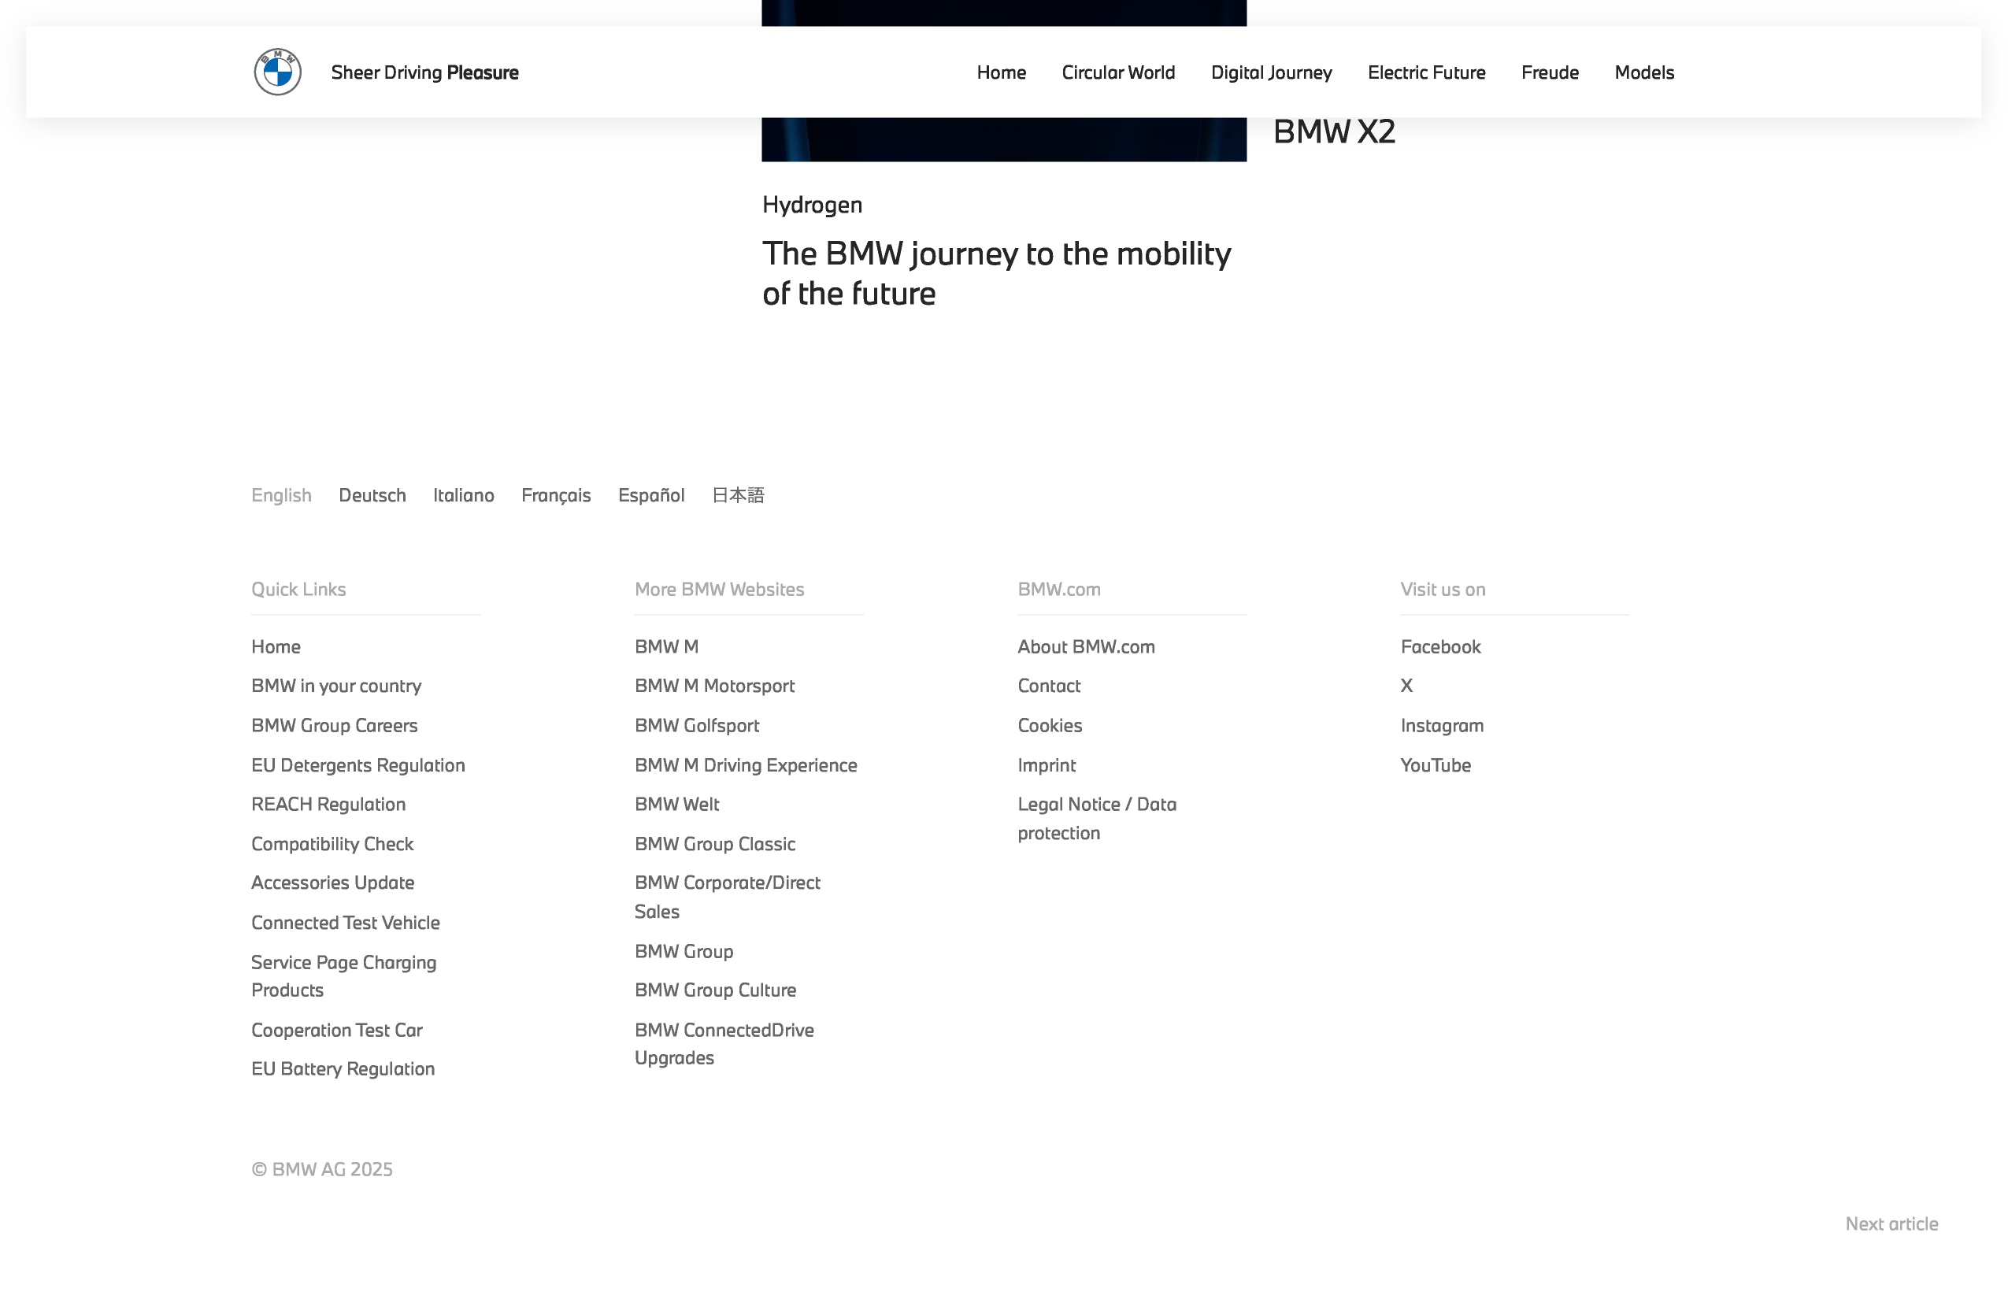Go to the Digital Journey section
Image resolution: width=2008 pixels, height=1299 pixels.
pos(1271,72)
